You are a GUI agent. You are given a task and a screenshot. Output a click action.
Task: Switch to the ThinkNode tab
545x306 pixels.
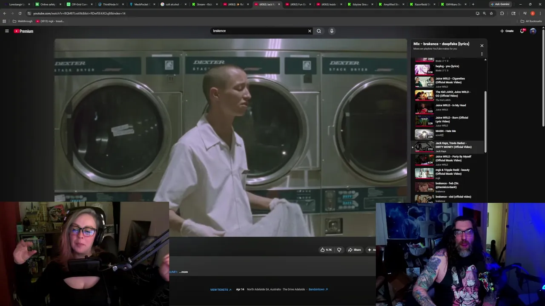pos(110,4)
